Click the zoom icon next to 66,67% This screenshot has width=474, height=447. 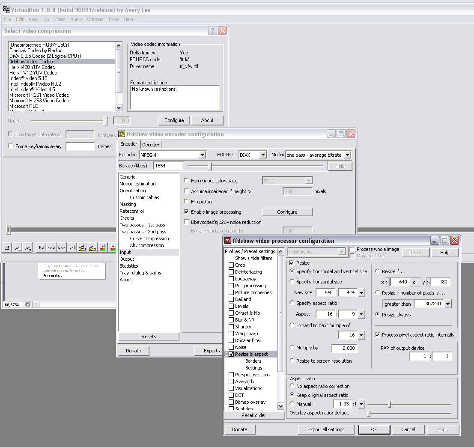(x=28, y=304)
